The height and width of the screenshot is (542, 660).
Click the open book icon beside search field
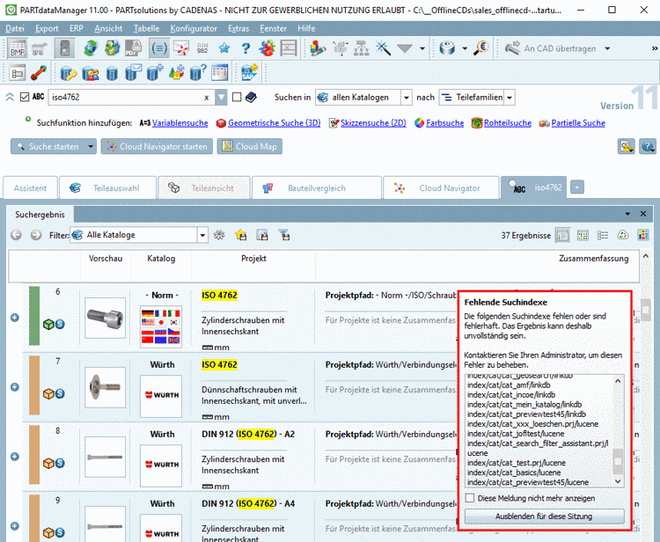point(251,97)
